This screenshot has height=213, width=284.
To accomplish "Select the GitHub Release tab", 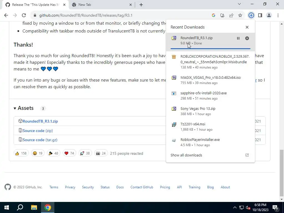I will coord(35,5).
